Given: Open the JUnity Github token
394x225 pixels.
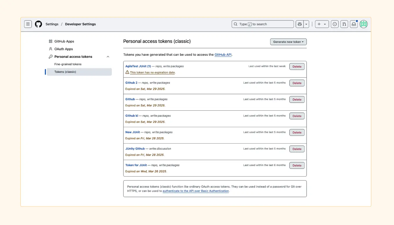Looking at the screenshot, I should pos(135,149).
